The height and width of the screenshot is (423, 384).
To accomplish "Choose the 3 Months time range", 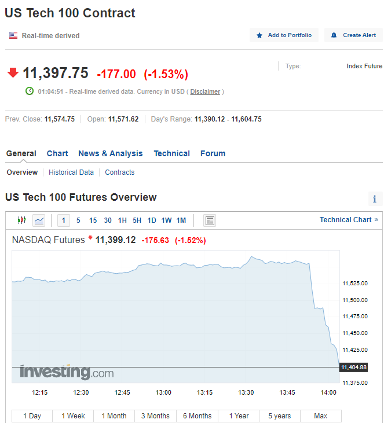I will (155, 416).
